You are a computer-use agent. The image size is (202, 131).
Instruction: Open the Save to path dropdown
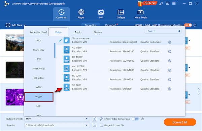[x=87, y=125]
